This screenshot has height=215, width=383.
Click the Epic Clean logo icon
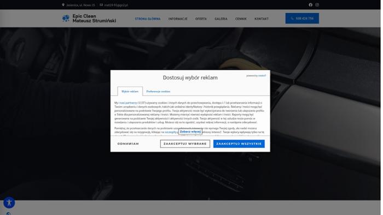pos(66,18)
